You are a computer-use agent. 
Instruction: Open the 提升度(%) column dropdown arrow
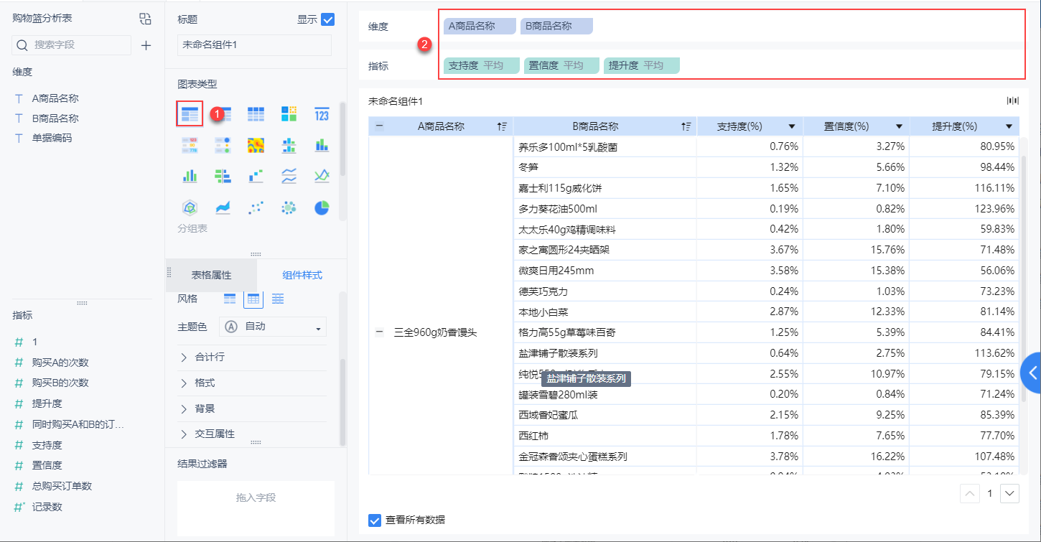coord(1009,126)
